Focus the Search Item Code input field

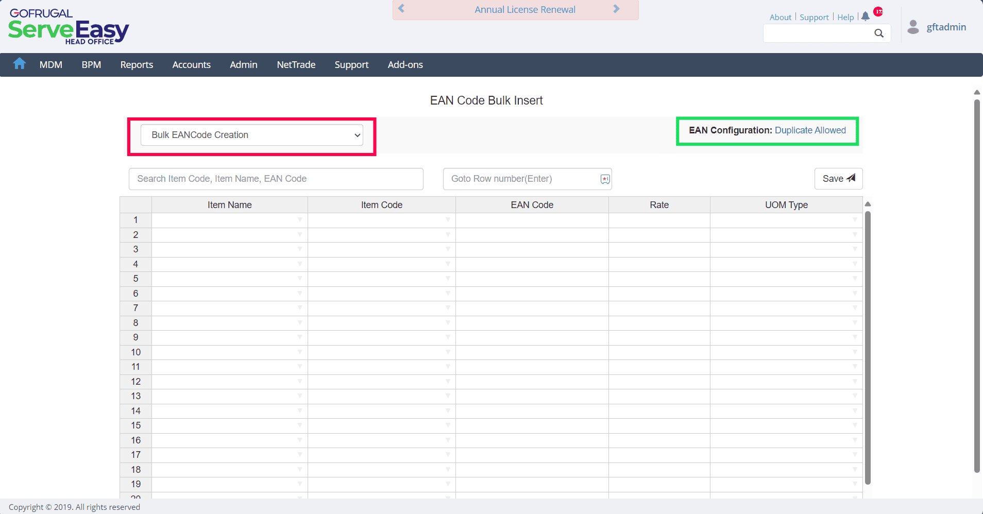[x=276, y=179]
